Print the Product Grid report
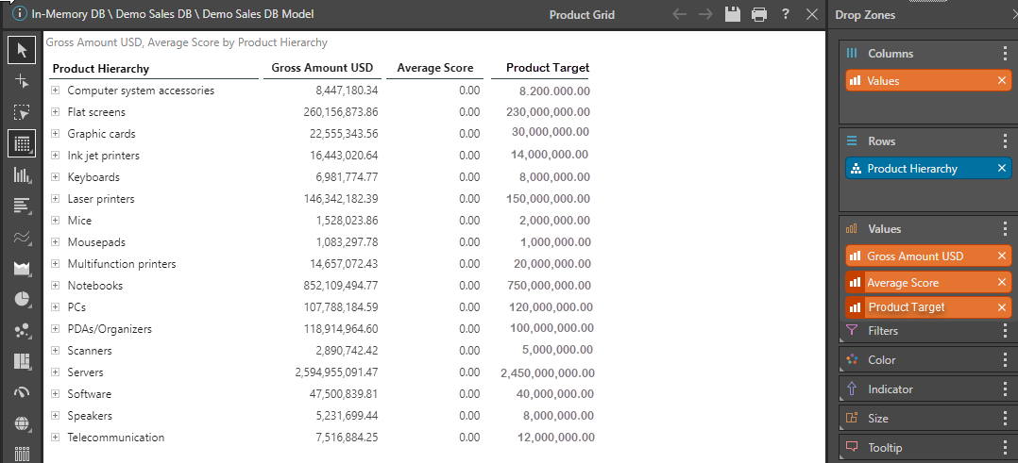The width and height of the screenshot is (1018, 463). tap(759, 14)
